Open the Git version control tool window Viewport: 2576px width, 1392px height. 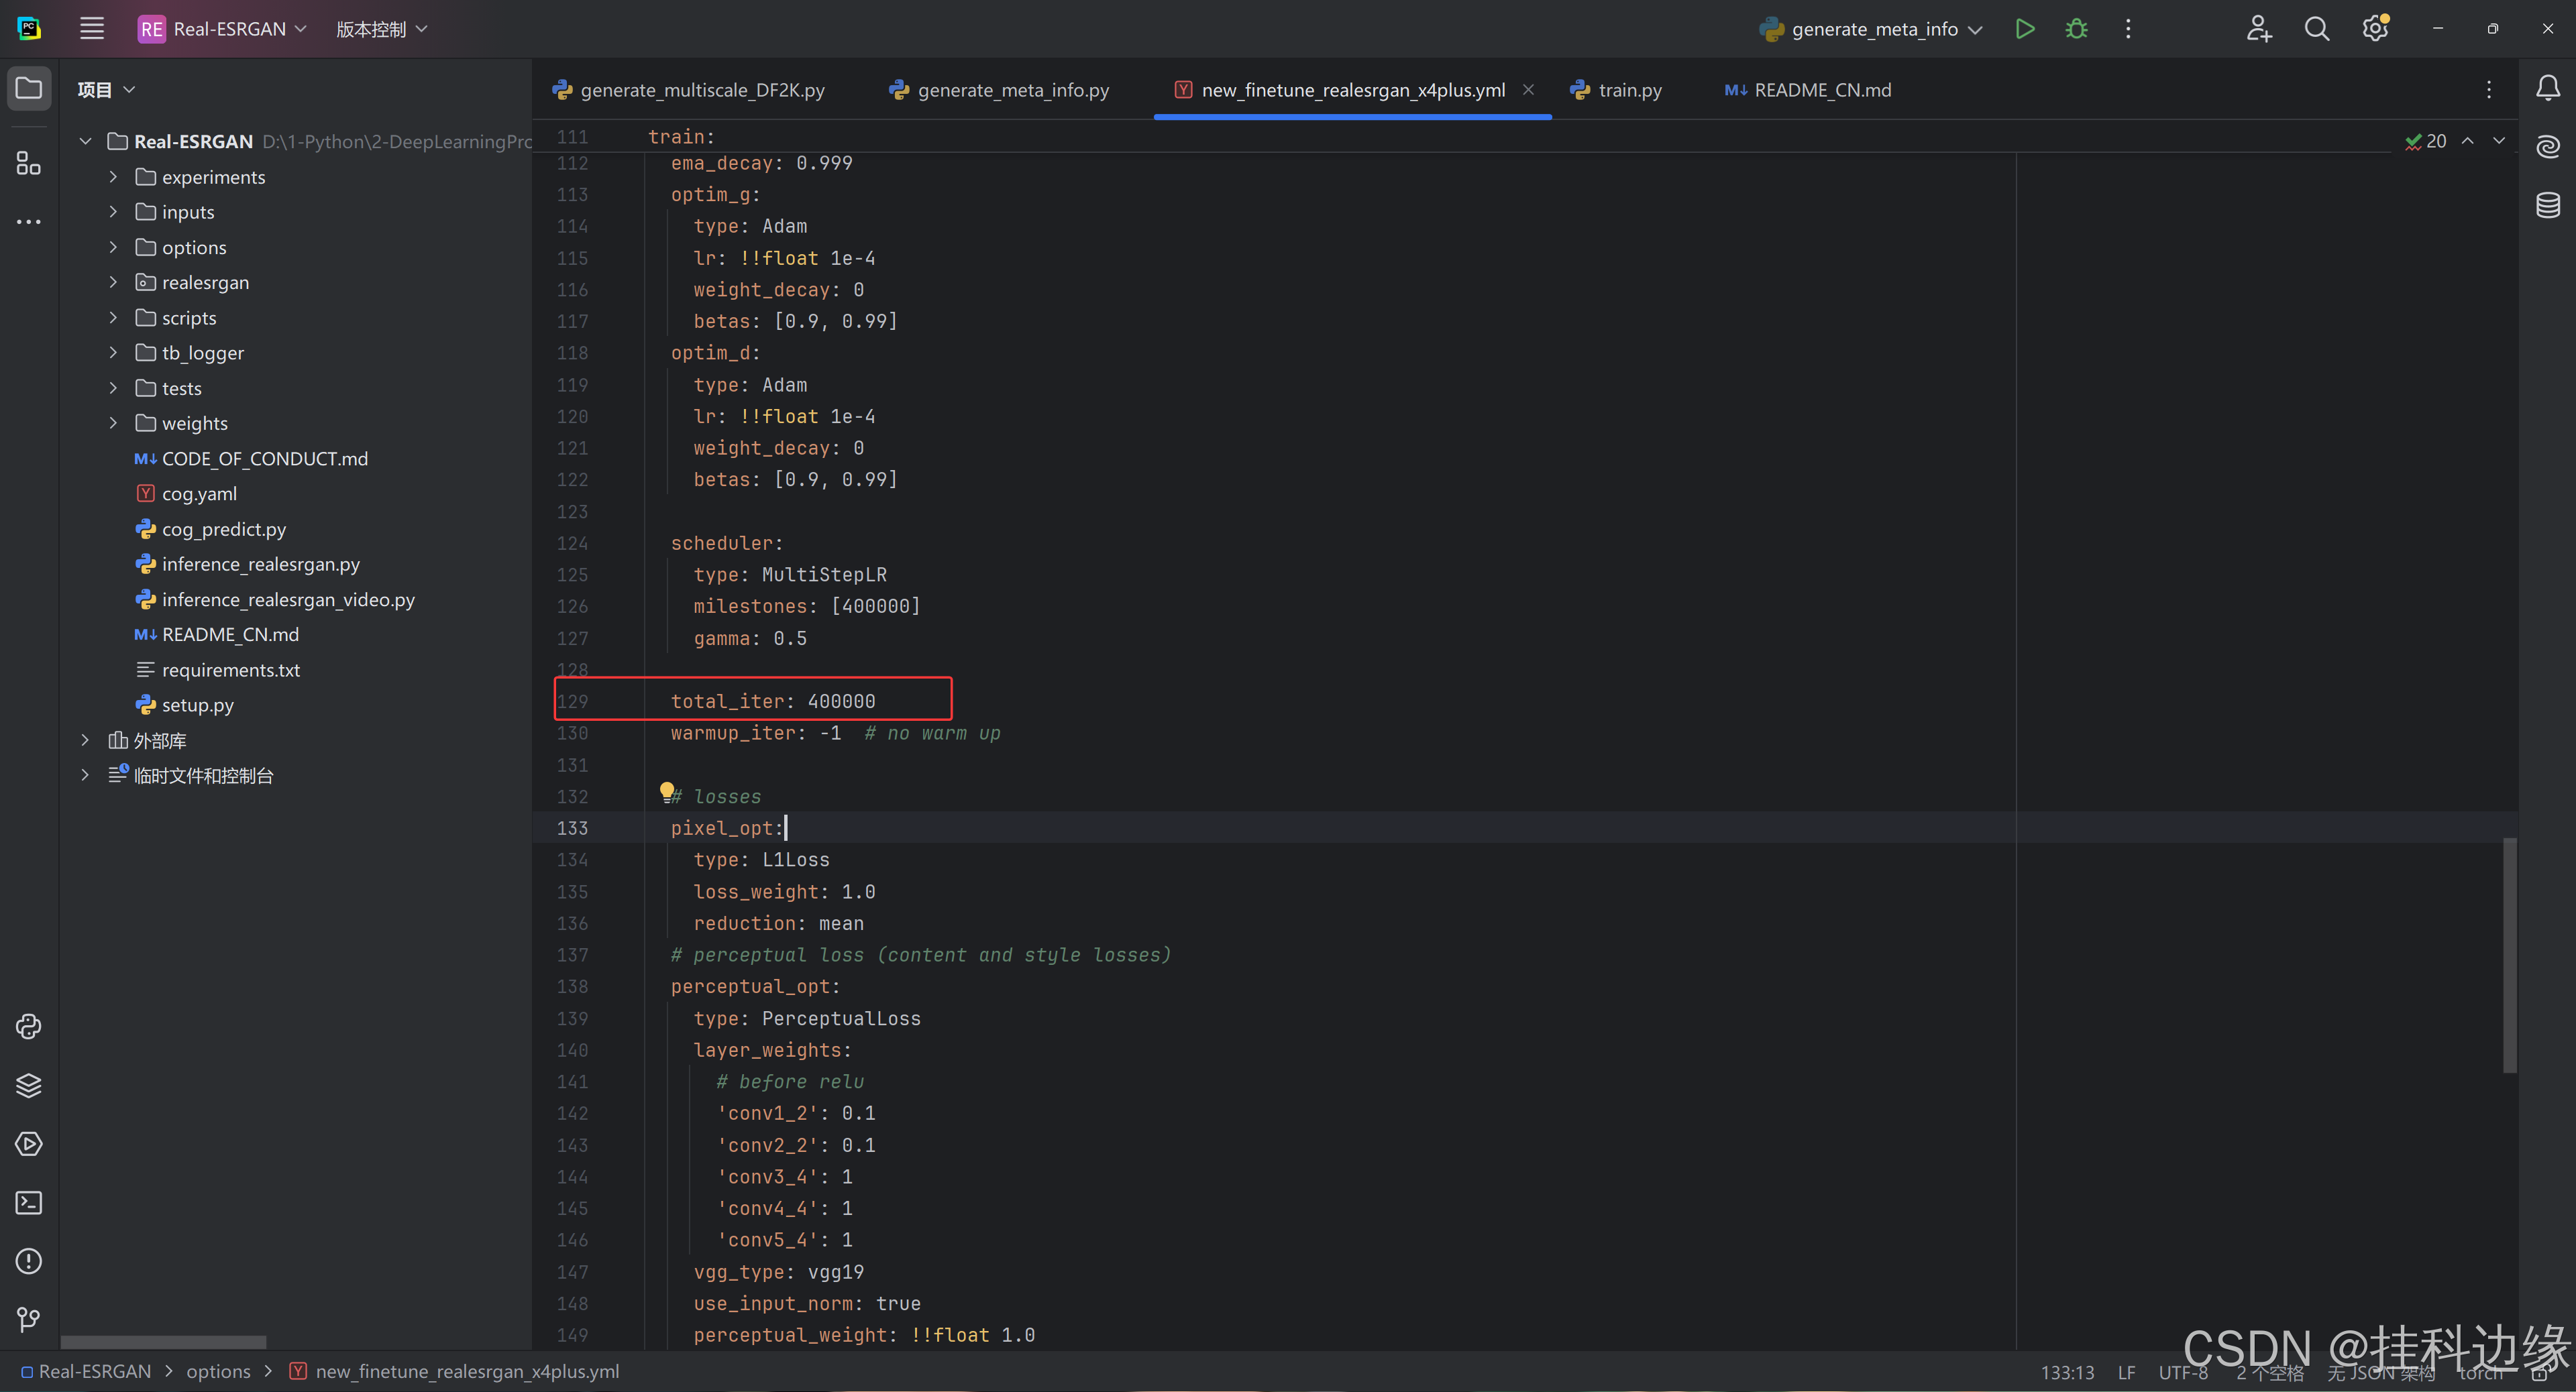(x=28, y=1319)
